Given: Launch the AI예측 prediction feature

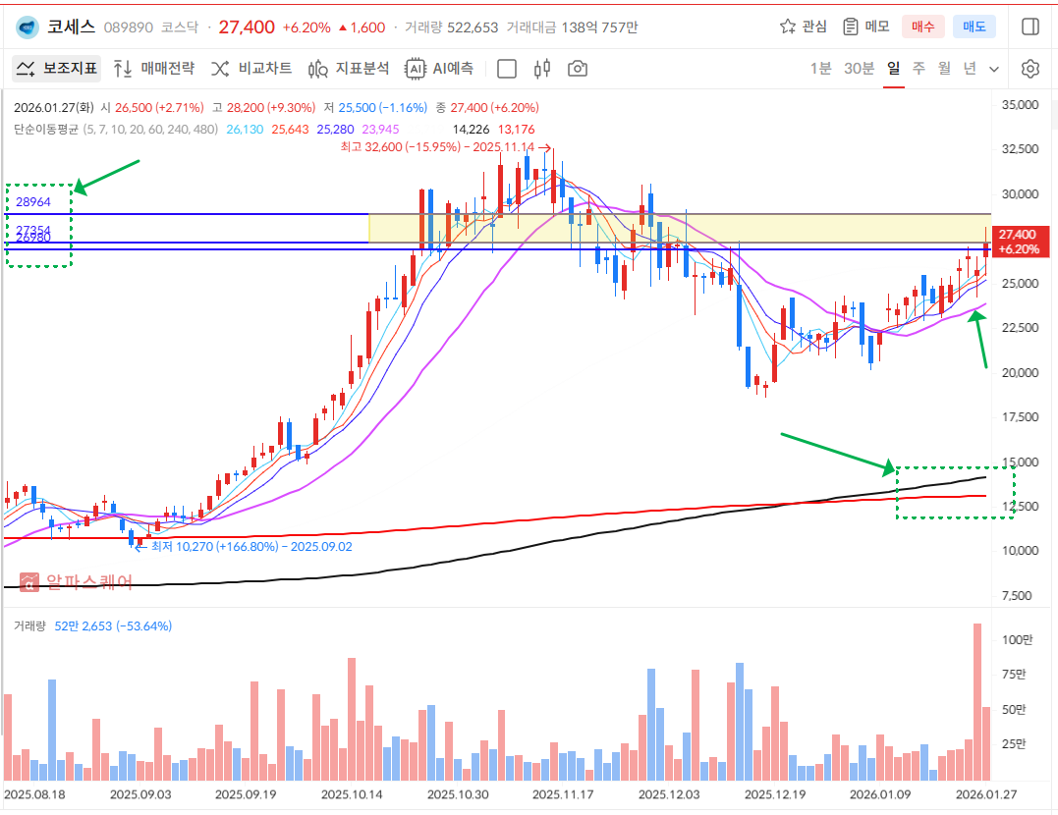Looking at the screenshot, I should (x=440, y=69).
